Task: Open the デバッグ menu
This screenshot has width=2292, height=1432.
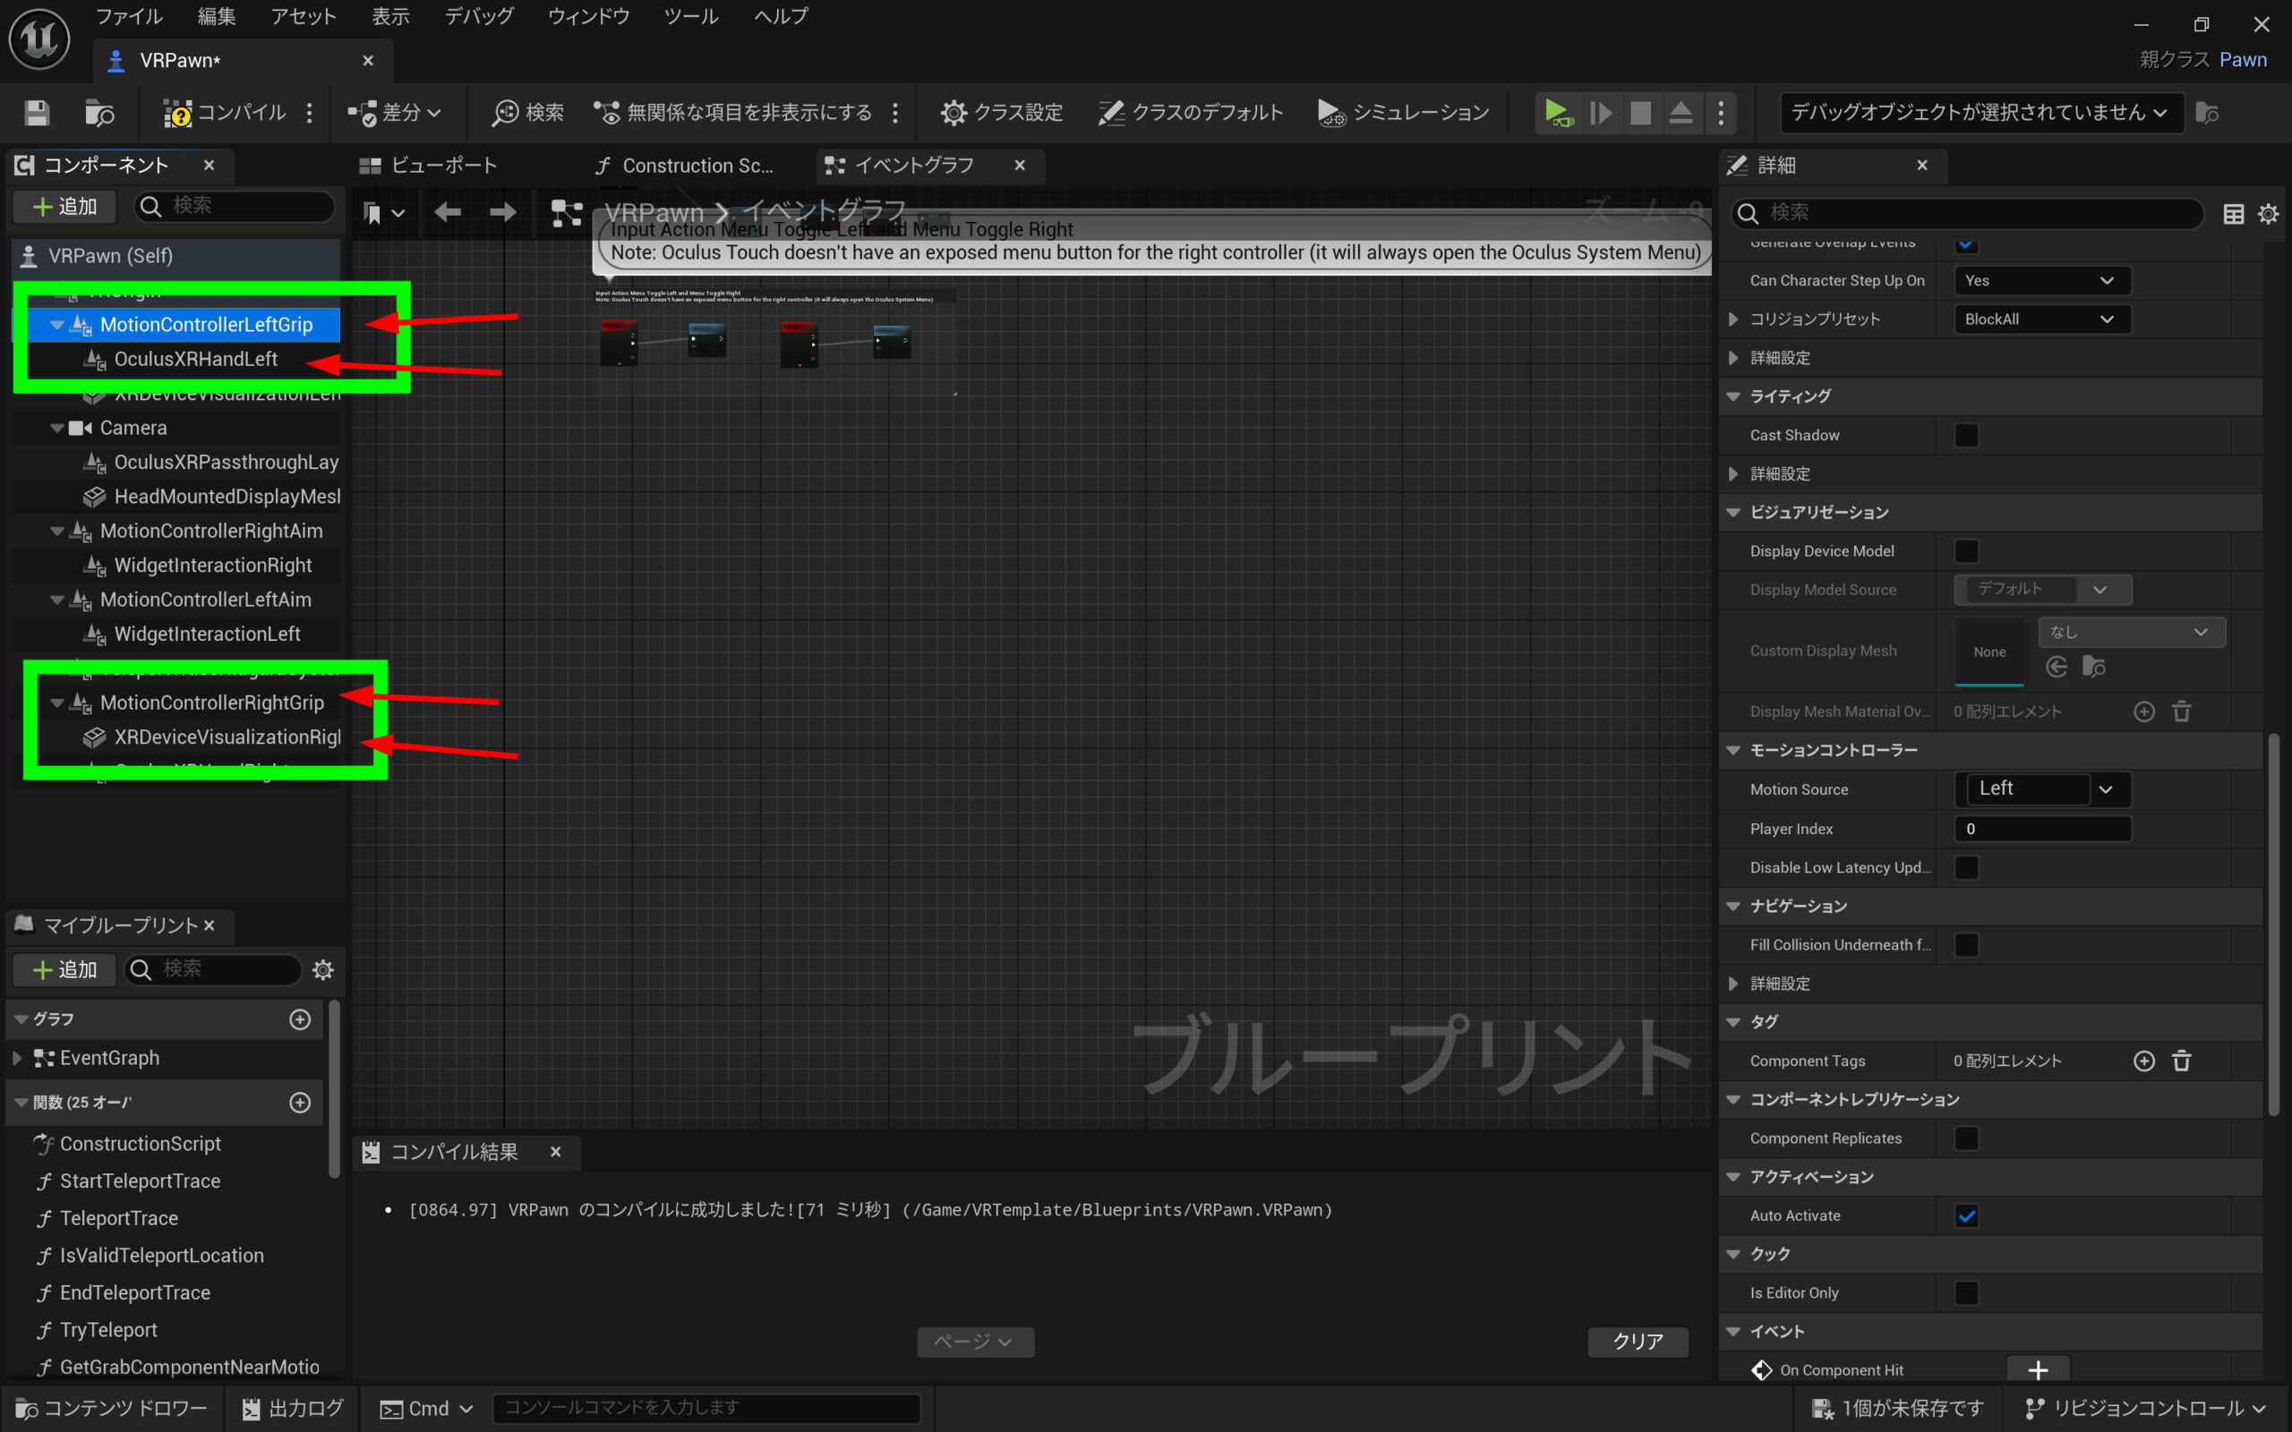Action: [478, 16]
